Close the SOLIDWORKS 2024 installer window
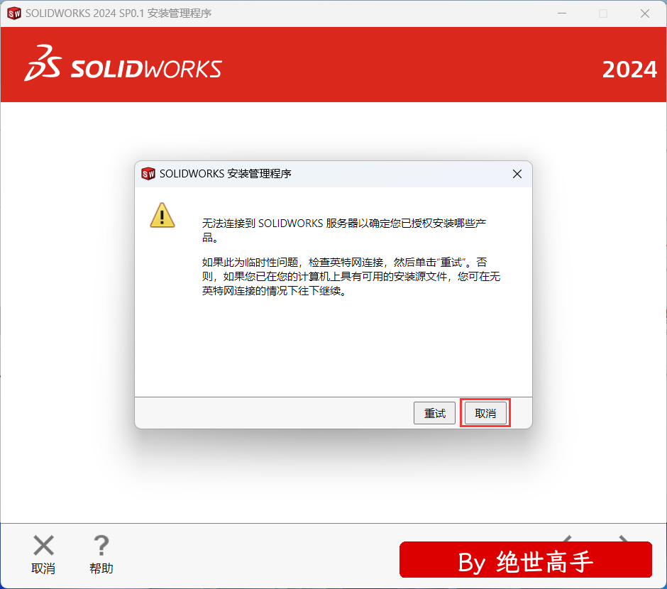 [645, 13]
